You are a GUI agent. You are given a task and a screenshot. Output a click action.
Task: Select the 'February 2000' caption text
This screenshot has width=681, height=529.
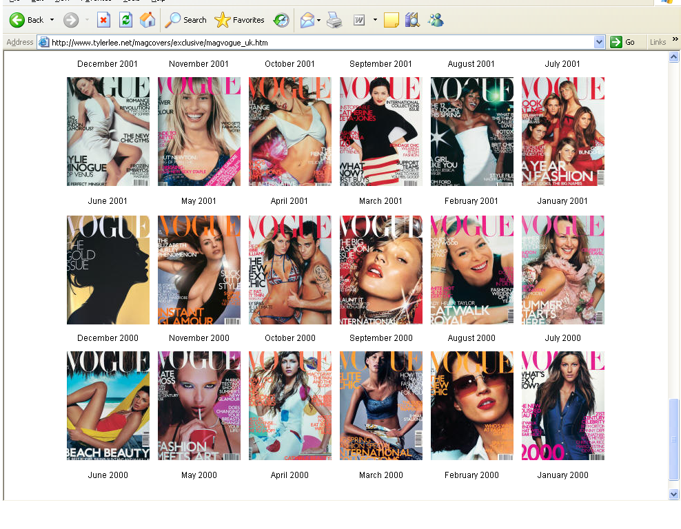tap(471, 475)
